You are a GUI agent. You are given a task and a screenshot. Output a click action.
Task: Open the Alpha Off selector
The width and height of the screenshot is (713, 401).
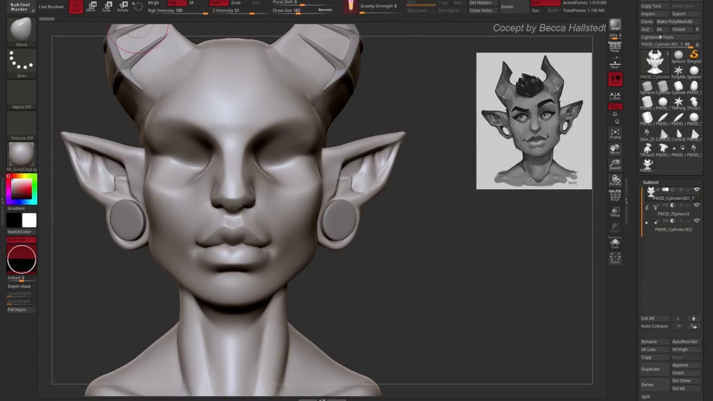pyautogui.click(x=21, y=96)
